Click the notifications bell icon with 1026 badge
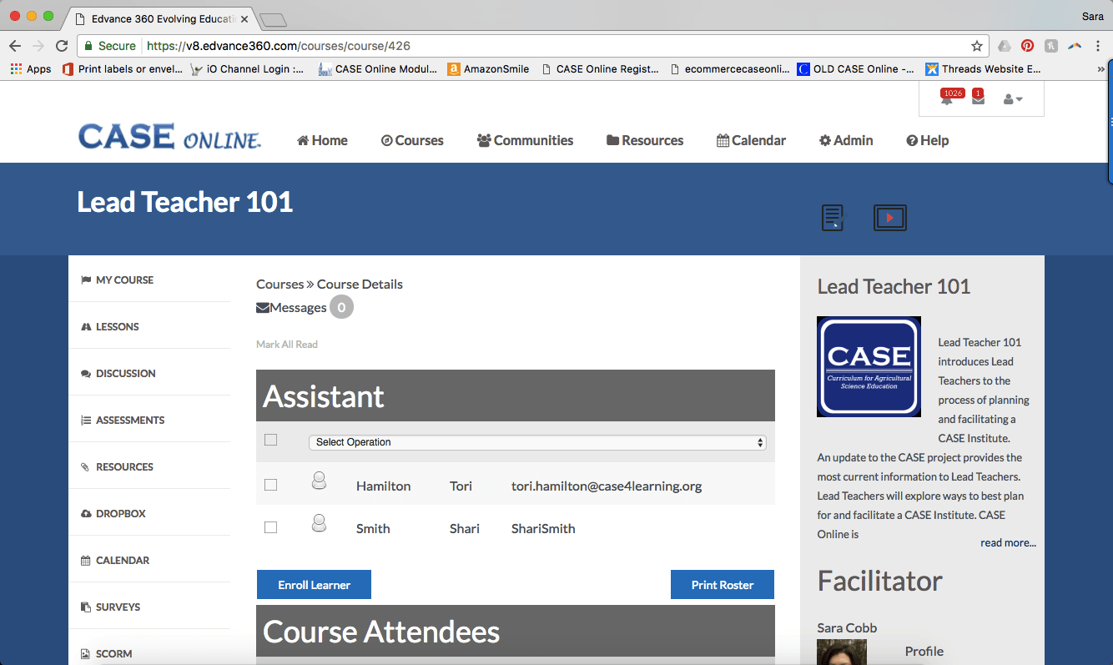 point(946,100)
